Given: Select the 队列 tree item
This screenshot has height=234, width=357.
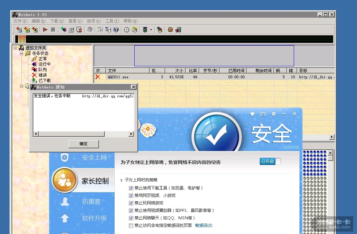Looking at the screenshot, I should point(42,70).
